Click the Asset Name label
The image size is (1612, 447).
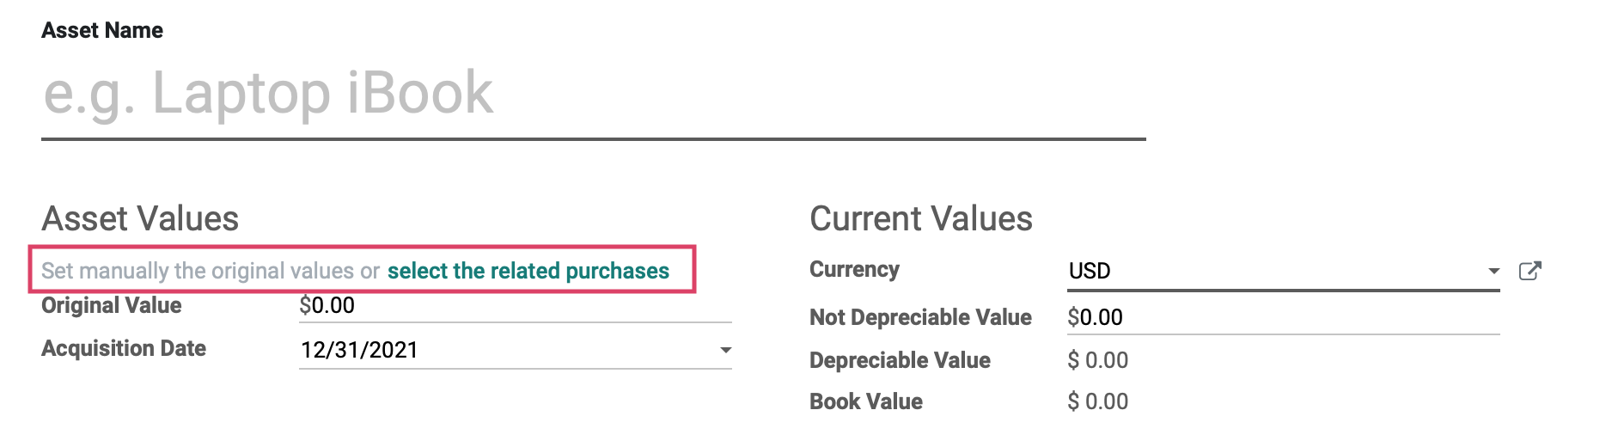102,30
